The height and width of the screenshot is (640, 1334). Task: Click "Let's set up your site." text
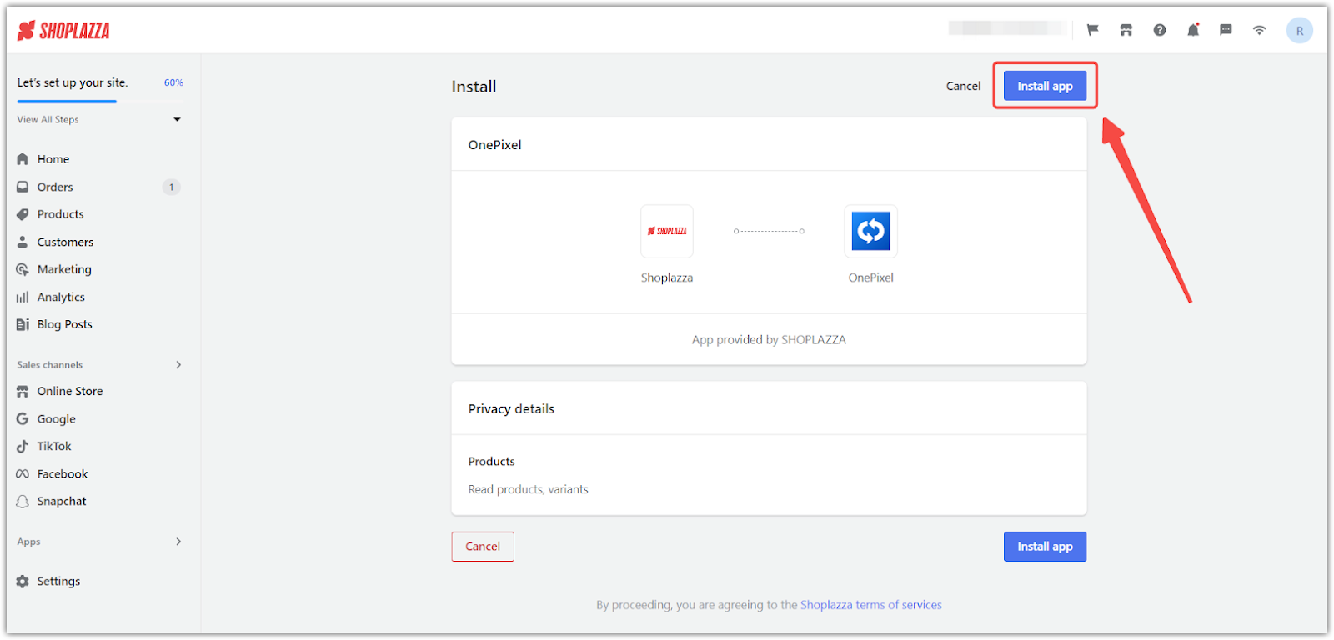click(x=73, y=82)
